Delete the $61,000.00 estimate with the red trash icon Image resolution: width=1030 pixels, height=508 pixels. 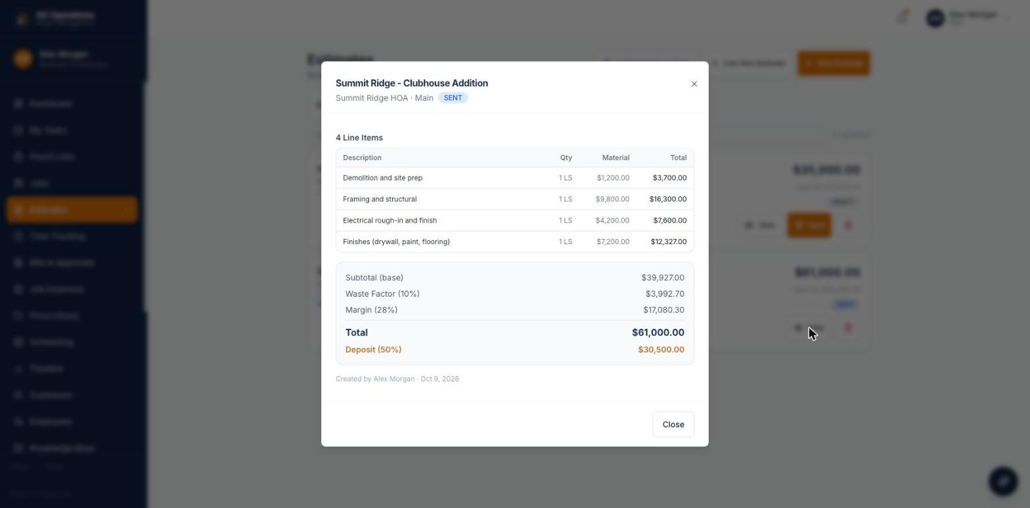pyautogui.click(x=848, y=328)
